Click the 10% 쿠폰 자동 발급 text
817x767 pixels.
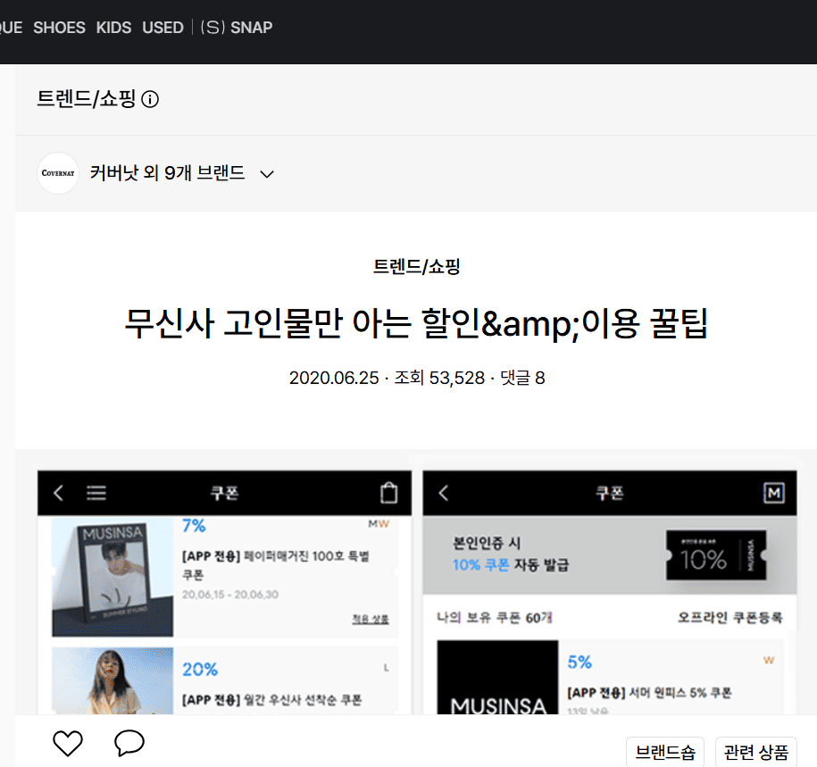click(x=511, y=565)
